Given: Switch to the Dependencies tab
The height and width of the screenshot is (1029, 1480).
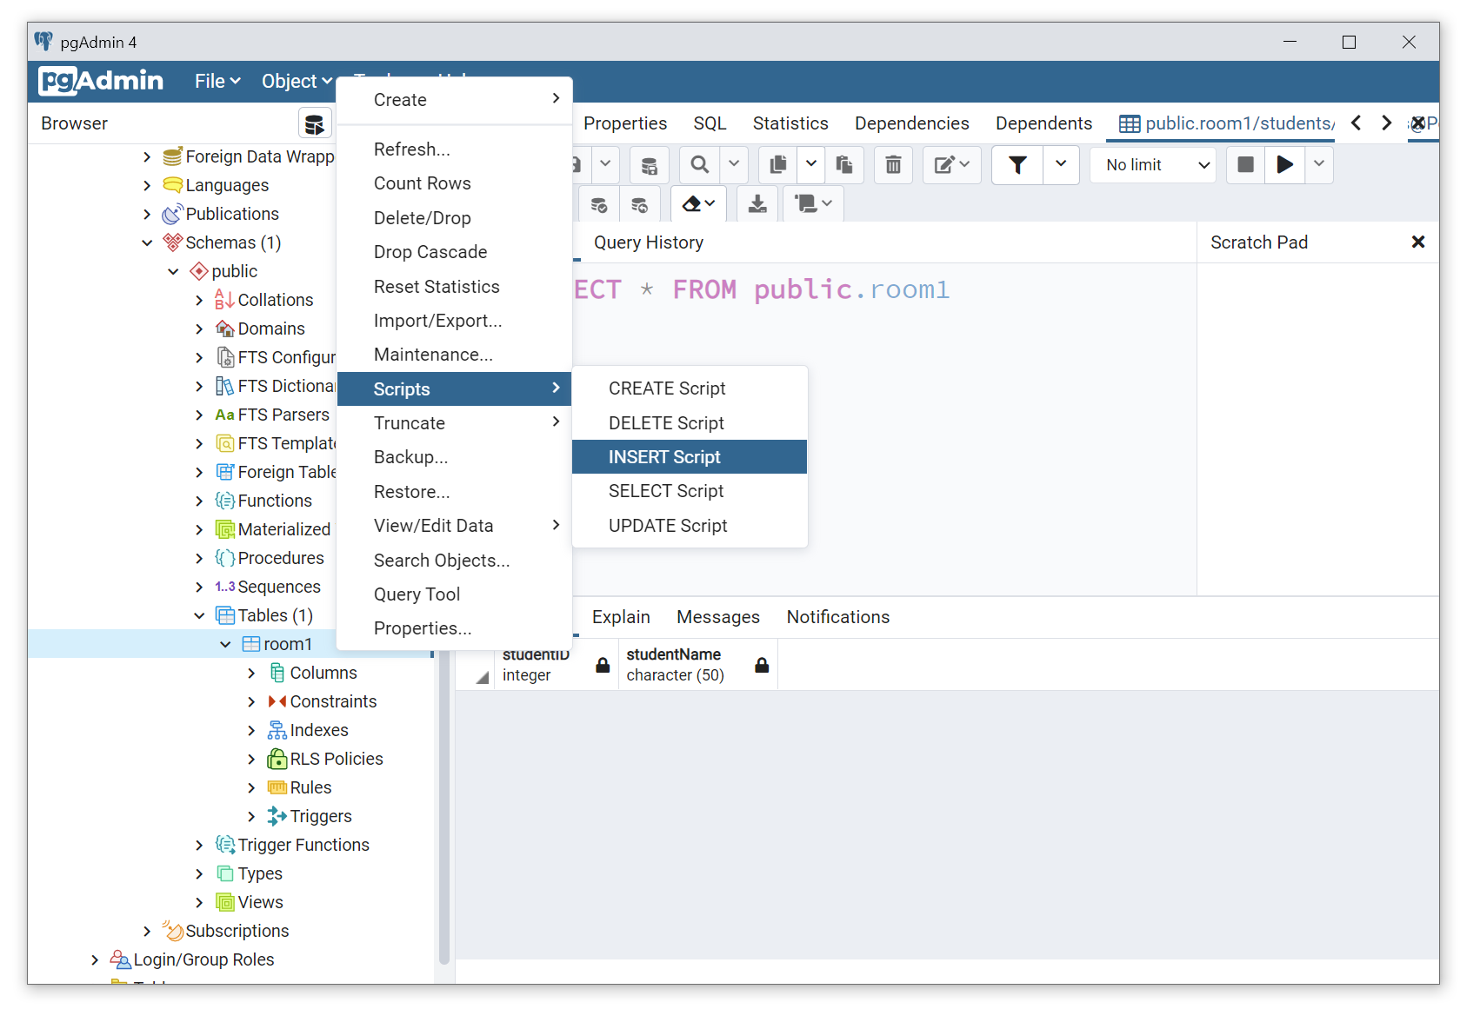Looking at the screenshot, I should tap(911, 123).
